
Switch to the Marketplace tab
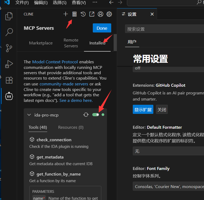click(41, 43)
